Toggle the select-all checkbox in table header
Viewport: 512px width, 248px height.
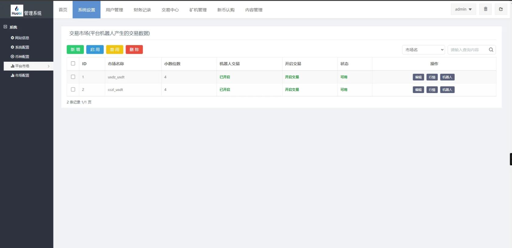tap(73, 64)
